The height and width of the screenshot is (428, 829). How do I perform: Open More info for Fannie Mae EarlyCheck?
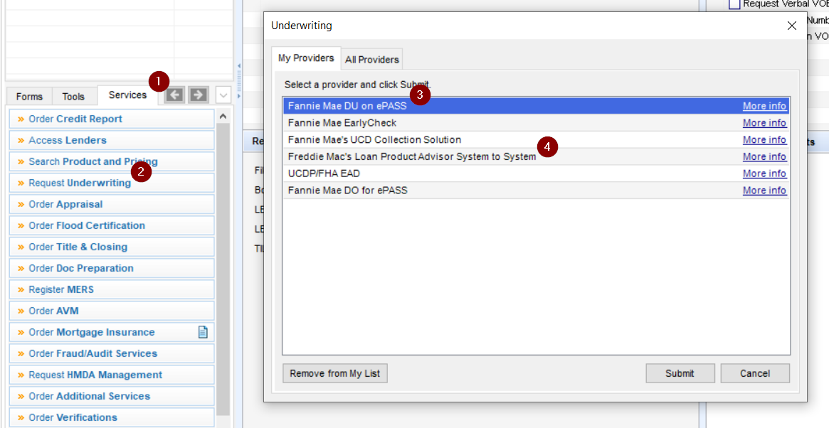pyautogui.click(x=764, y=123)
